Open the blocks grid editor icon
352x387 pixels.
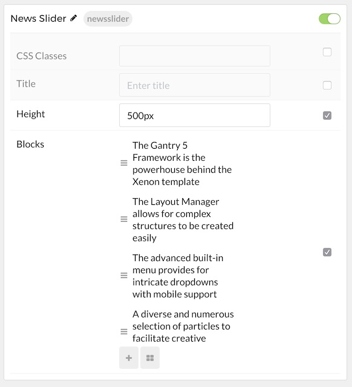pos(150,357)
